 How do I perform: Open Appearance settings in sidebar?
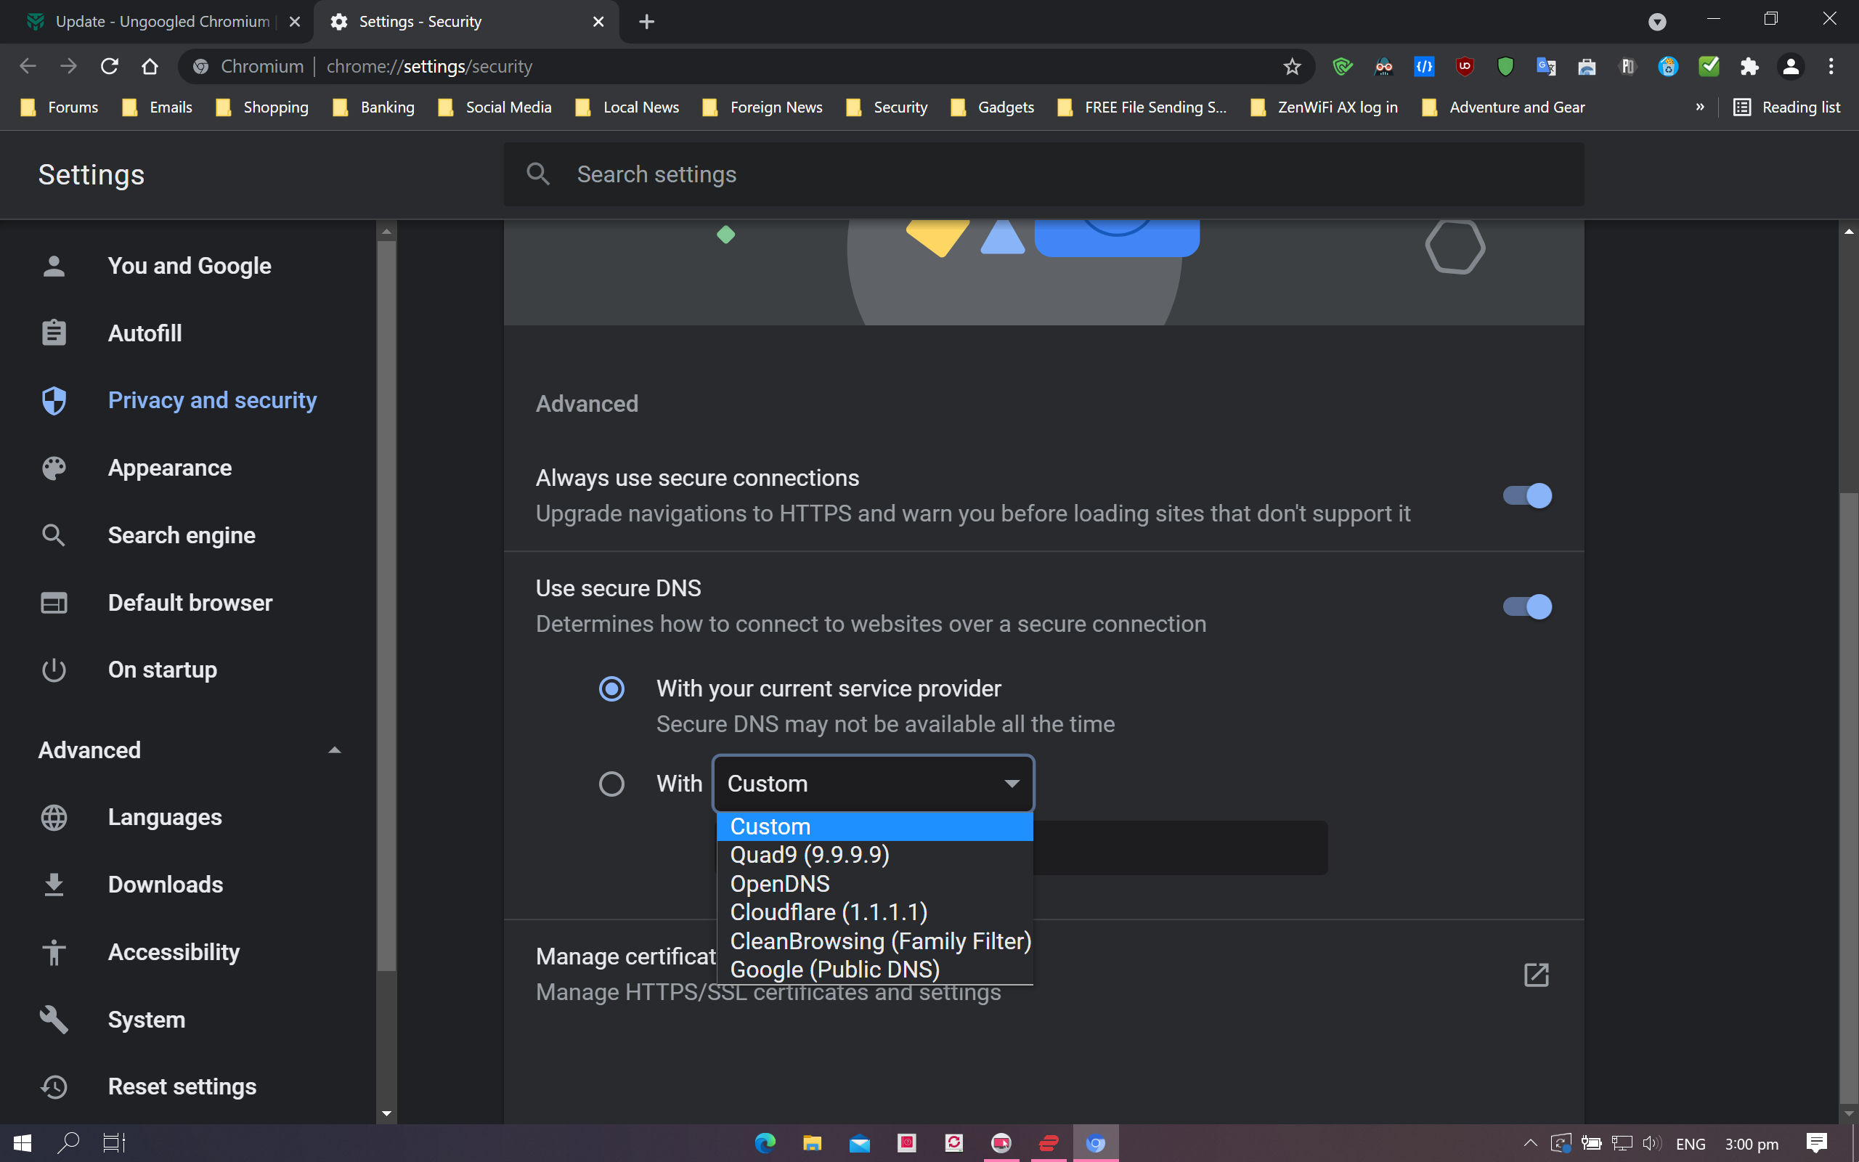pos(170,468)
